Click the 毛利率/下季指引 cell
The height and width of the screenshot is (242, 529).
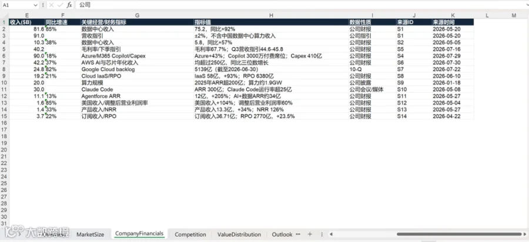pyautogui.click(x=137, y=49)
